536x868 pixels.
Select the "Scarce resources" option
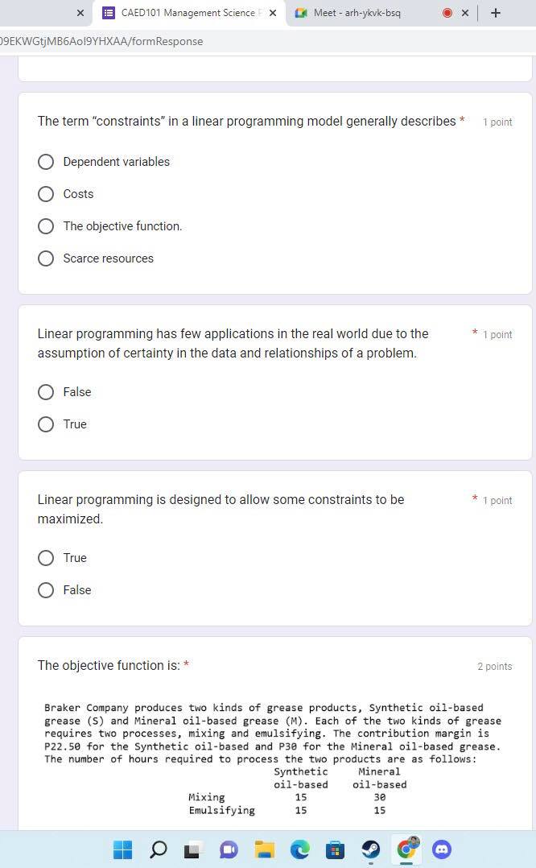[47, 258]
